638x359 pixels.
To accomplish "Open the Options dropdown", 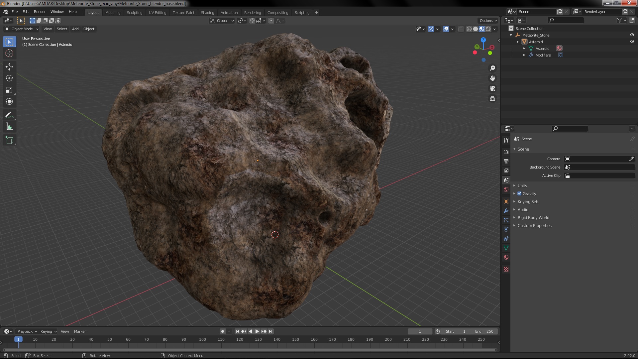I will pos(488,21).
